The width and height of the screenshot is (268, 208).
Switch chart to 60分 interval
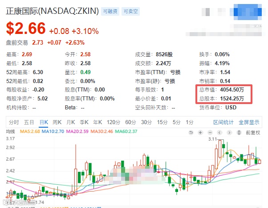(x=130, y=122)
